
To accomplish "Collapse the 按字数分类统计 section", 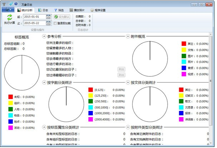I will point(44,83).
